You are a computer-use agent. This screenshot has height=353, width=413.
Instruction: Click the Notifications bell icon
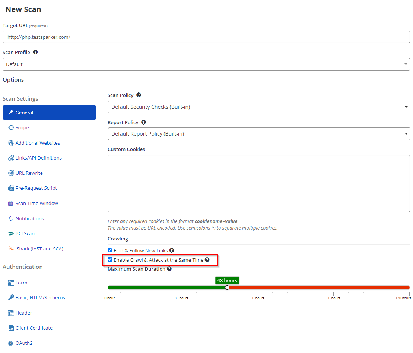tap(11, 218)
